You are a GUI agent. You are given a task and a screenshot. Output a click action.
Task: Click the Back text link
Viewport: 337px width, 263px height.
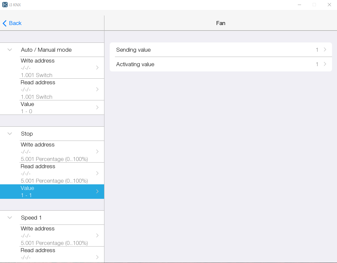point(15,23)
